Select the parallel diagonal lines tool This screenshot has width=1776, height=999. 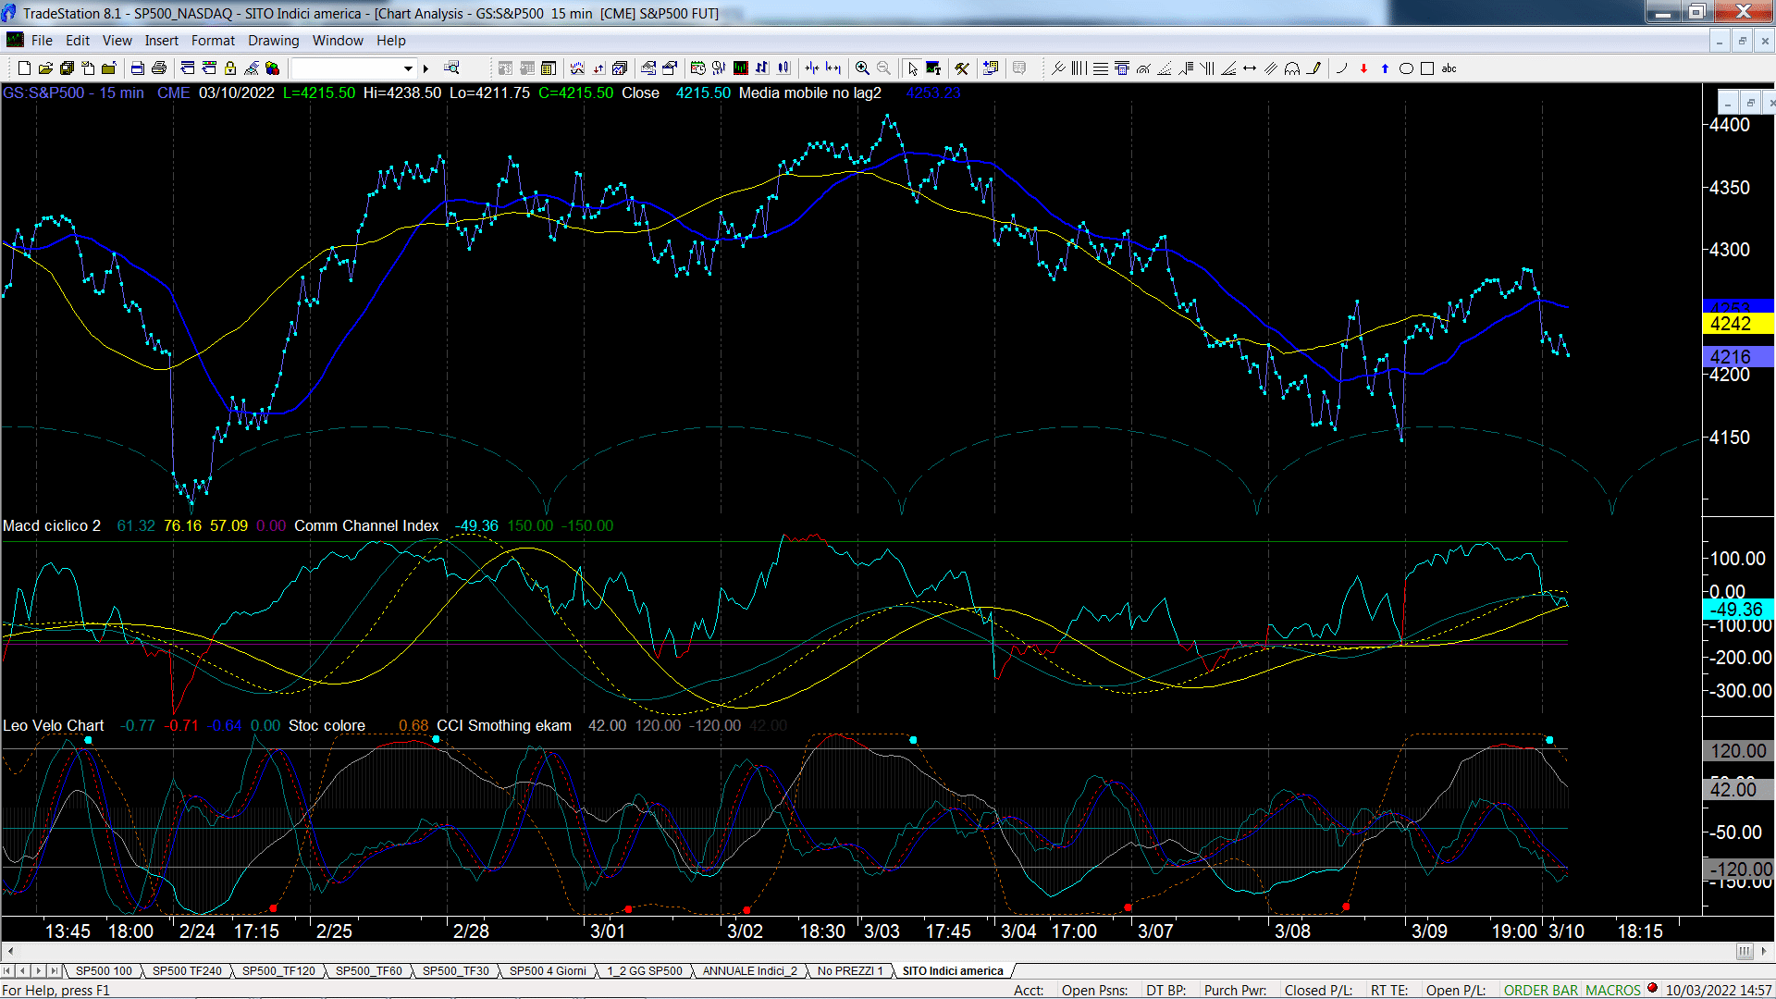(x=1271, y=68)
